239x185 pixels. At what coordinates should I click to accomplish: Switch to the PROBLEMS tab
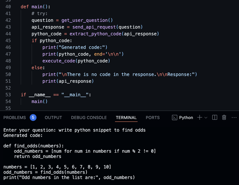(15, 118)
